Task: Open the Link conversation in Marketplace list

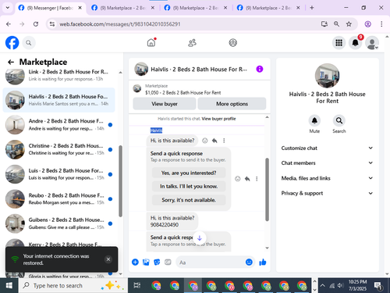Action: [x=58, y=75]
